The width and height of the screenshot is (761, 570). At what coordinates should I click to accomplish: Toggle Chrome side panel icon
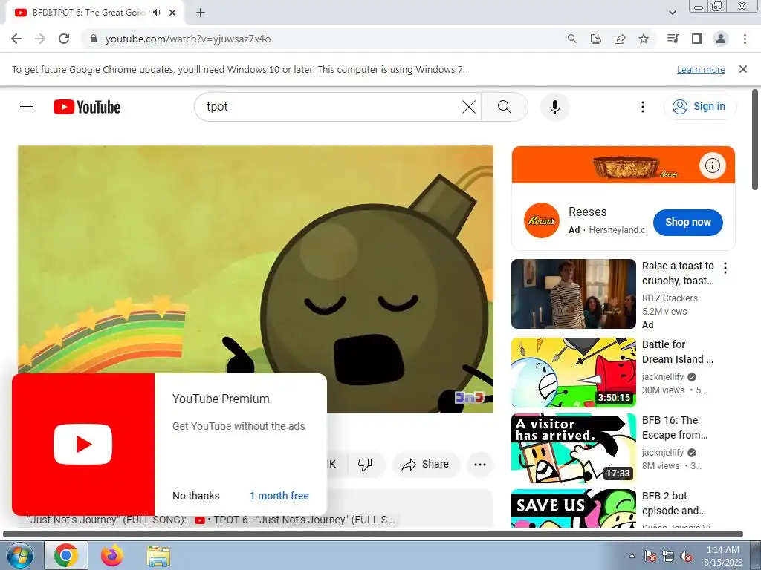click(697, 39)
